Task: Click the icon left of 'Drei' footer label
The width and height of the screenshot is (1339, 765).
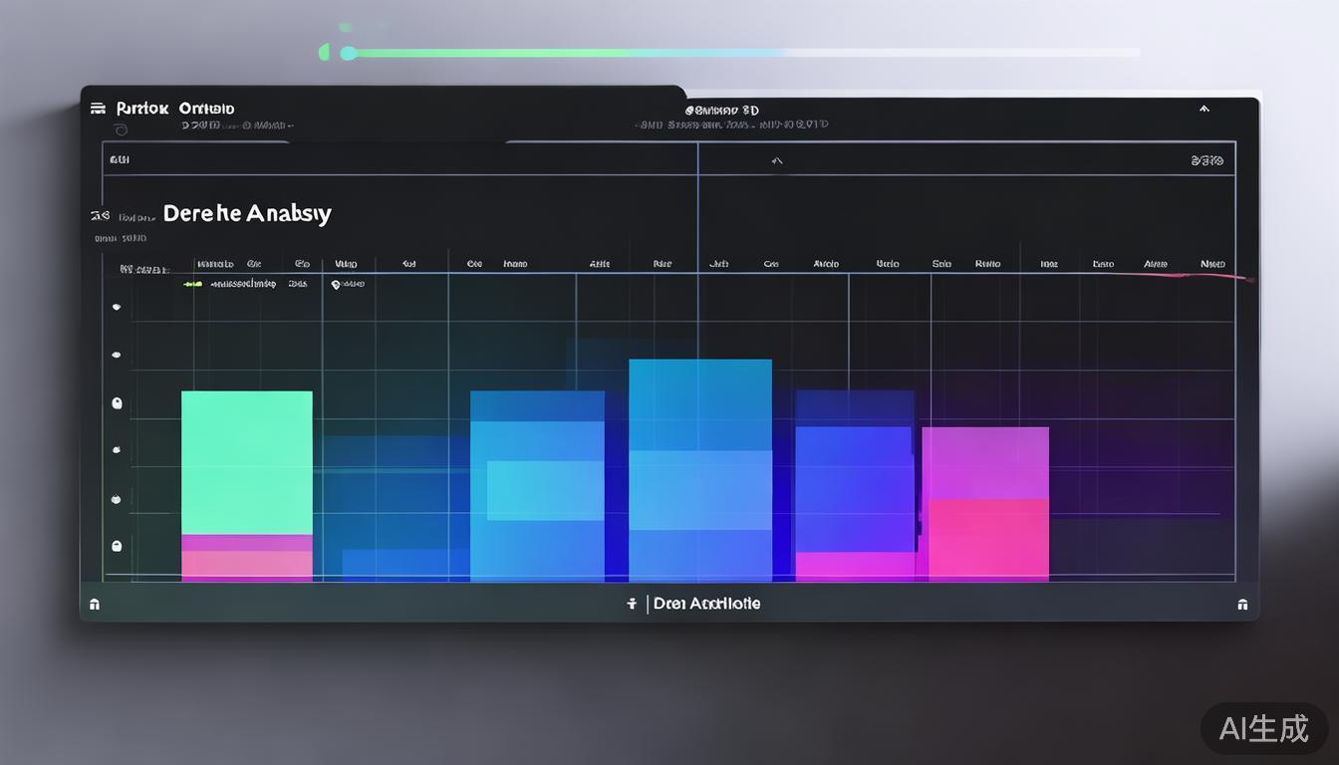Action: [x=632, y=604]
